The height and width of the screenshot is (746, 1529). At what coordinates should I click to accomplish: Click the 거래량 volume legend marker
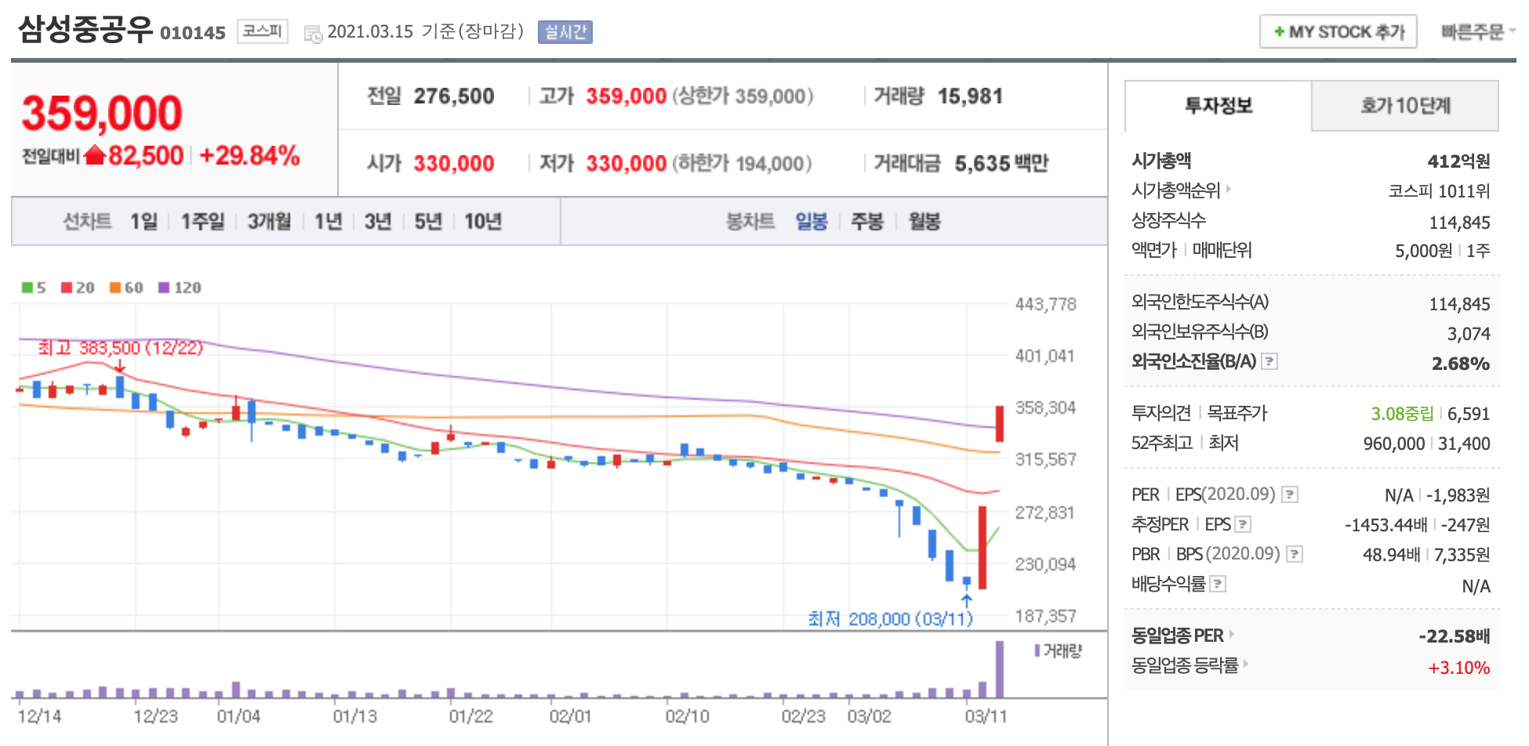pyautogui.click(x=1037, y=650)
